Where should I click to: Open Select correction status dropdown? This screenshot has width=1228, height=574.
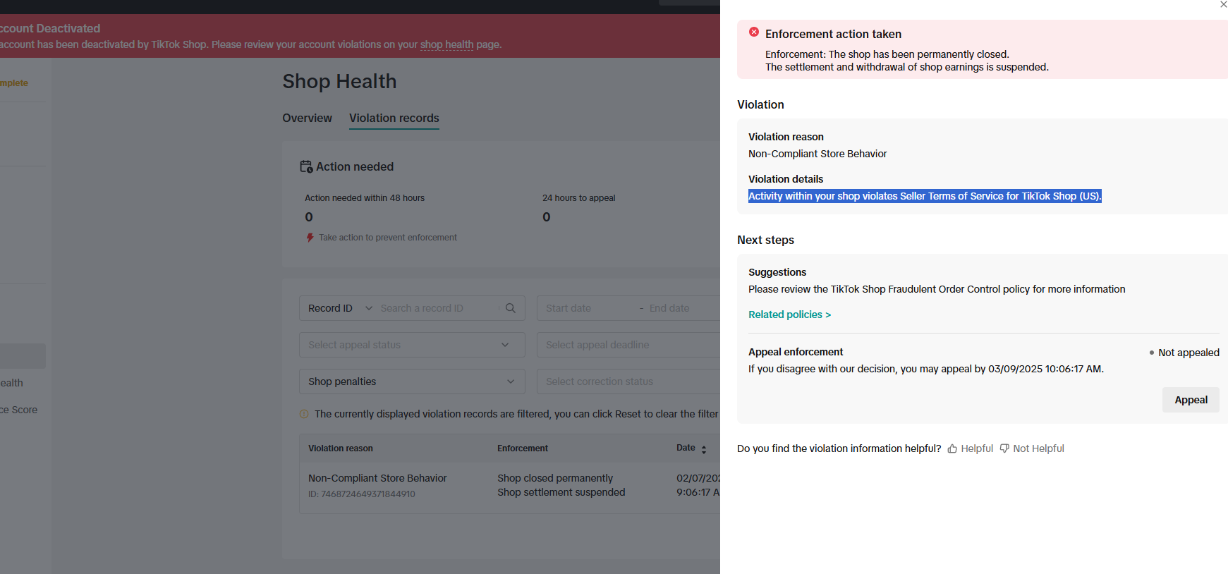(628, 381)
